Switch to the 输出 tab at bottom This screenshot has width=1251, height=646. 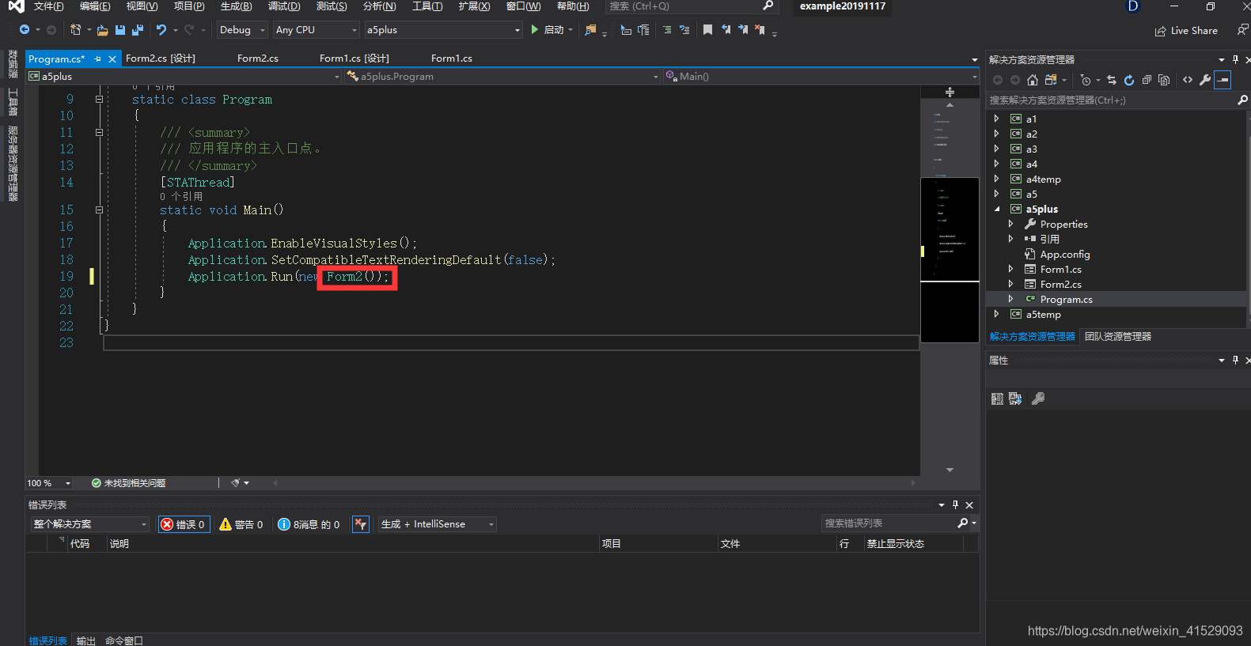click(86, 640)
